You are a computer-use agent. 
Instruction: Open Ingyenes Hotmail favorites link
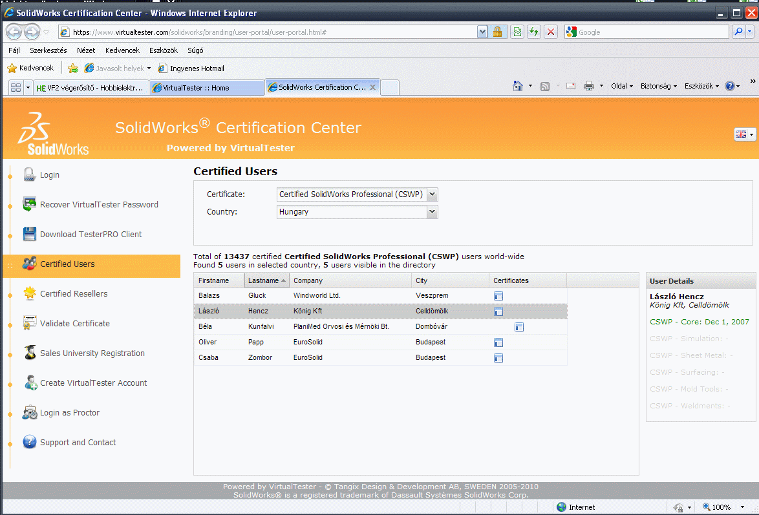[x=191, y=68]
